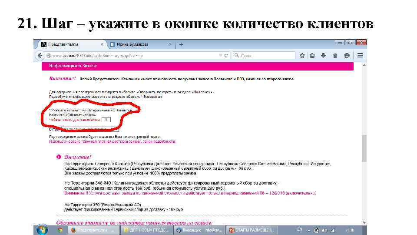Click the number of customers input box

point(106,120)
